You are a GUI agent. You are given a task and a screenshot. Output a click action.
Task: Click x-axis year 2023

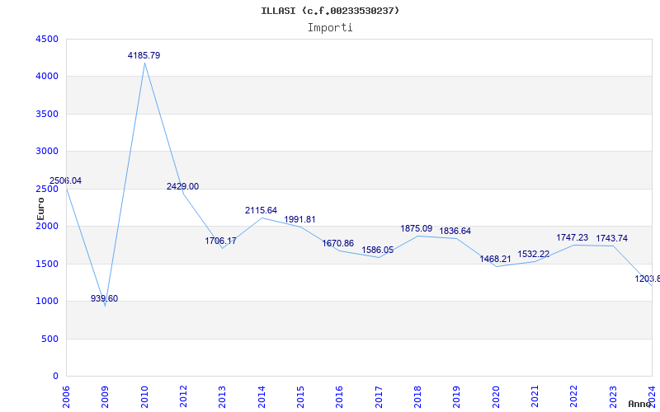613,397
